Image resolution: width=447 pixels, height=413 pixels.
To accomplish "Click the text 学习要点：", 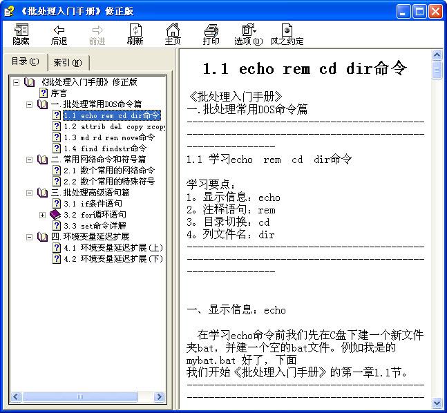I will 211,184.
